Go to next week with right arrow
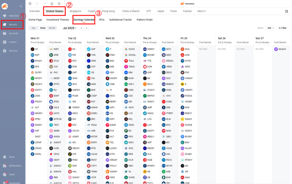 (86, 28)
